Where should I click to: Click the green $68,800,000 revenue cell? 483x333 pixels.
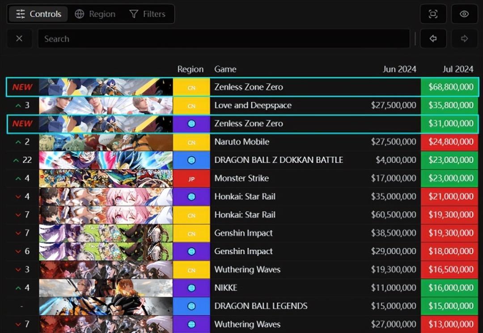(450, 87)
